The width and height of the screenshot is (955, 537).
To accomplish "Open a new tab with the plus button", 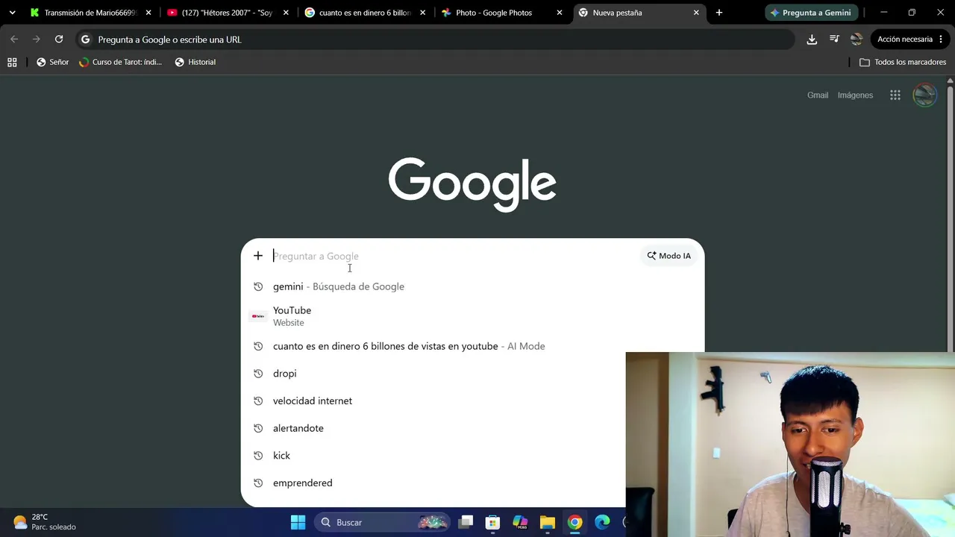I will click(719, 13).
